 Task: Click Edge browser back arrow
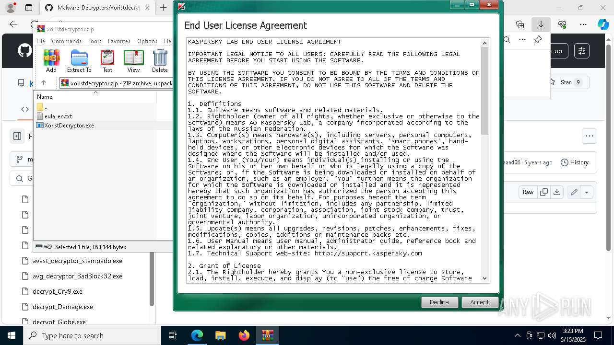click(13, 24)
